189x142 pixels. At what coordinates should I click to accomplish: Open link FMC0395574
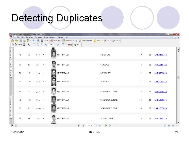pyautogui.click(x=161, y=119)
